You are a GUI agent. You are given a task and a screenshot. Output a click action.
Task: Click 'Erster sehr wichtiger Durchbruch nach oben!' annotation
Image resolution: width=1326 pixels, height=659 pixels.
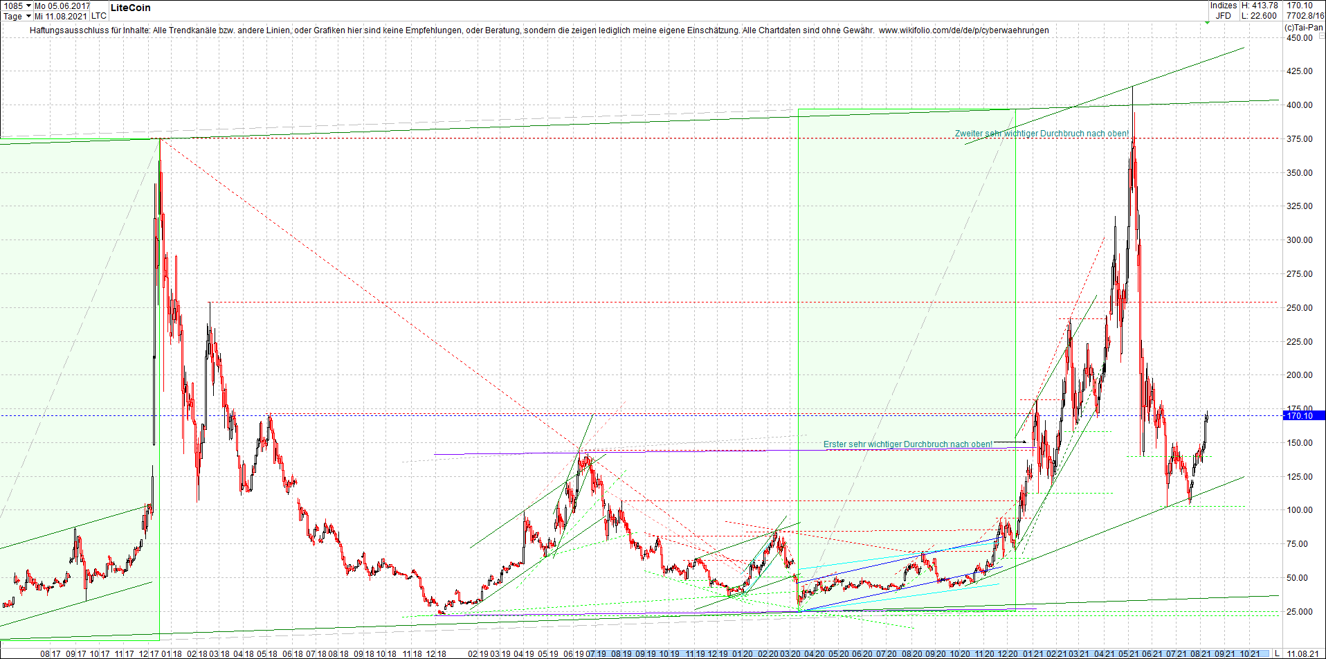pyautogui.click(x=907, y=444)
